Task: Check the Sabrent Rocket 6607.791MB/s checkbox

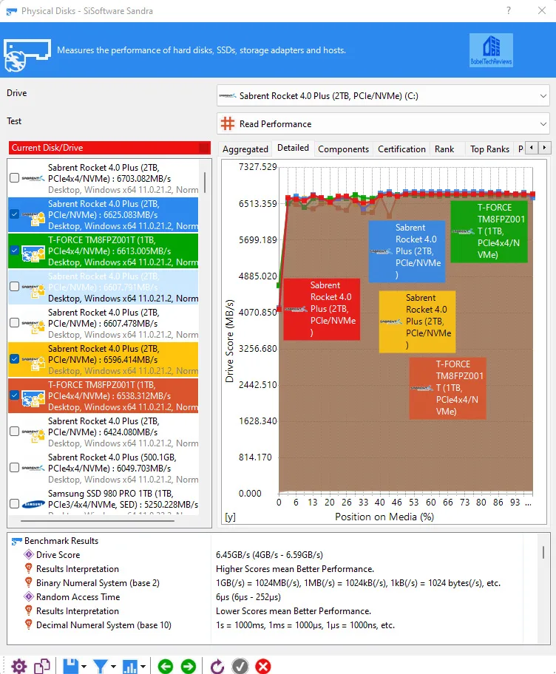Action: point(14,286)
